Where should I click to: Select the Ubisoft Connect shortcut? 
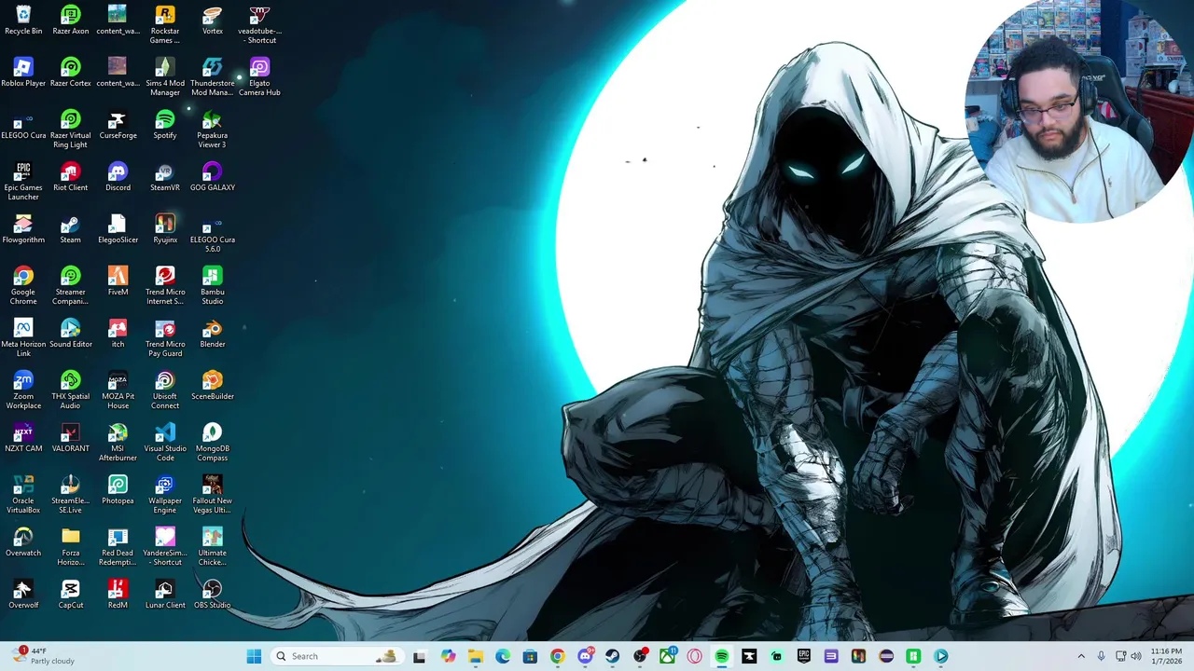(165, 390)
